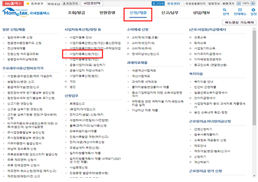Open 인건비 간편제출 link
The height and width of the screenshot is (182, 258).
tap(205, 87)
